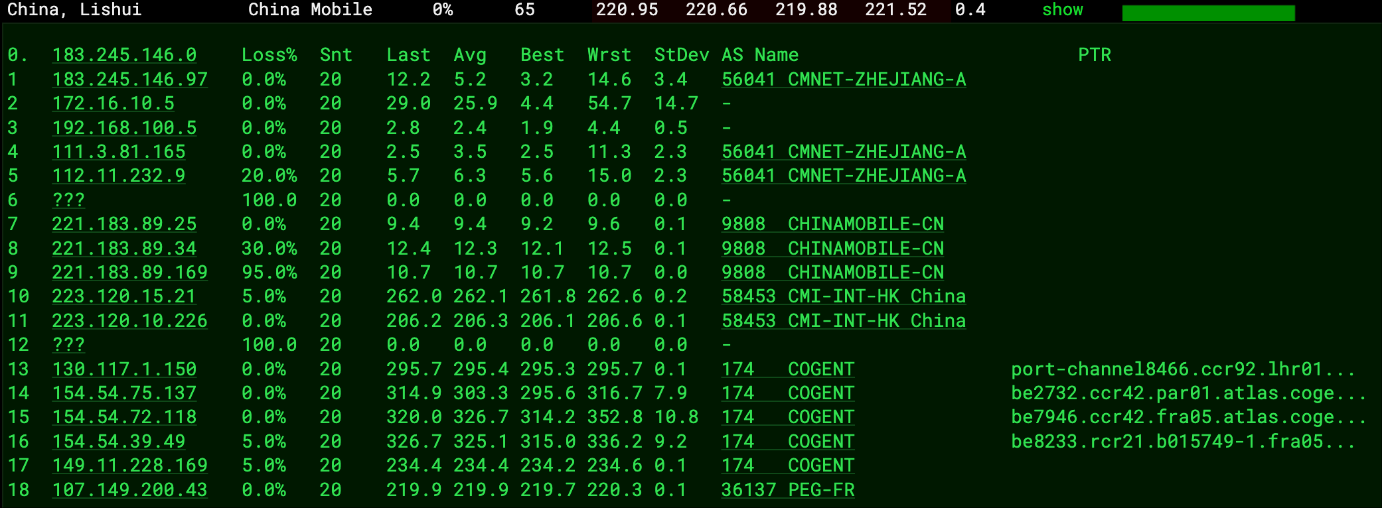
Task: Click the 14.7 StDev value on hop 2
Action: point(676,103)
